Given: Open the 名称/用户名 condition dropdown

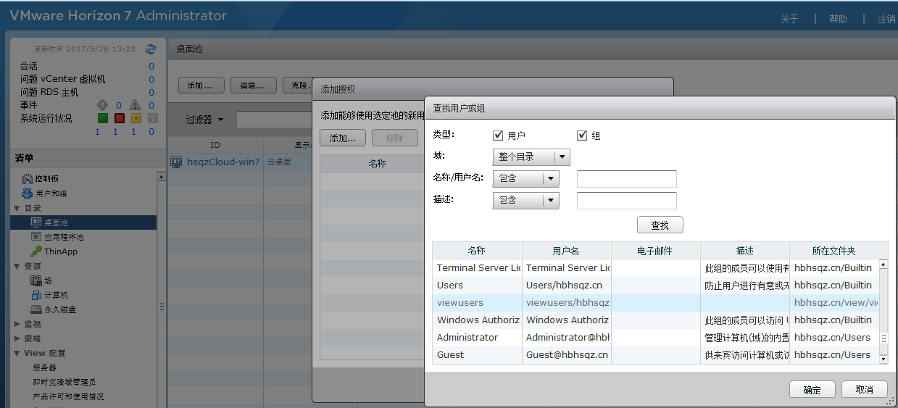Looking at the screenshot, I should click(x=525, y=179).
